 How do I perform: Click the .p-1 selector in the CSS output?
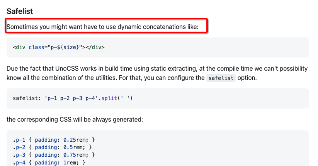click(18, 139)
